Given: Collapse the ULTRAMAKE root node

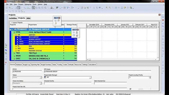Looking at the screenshot, I should coord(11,29).
